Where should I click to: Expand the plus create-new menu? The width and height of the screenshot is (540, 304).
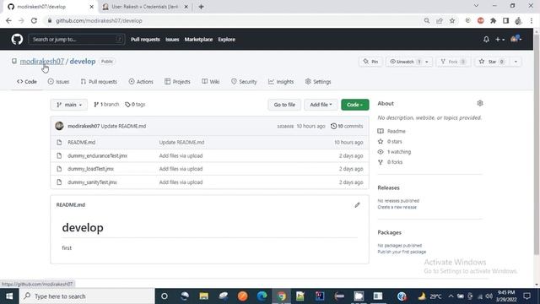(499, 40)
